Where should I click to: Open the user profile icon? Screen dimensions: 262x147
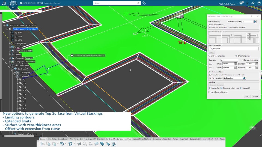tap(241, 3)
